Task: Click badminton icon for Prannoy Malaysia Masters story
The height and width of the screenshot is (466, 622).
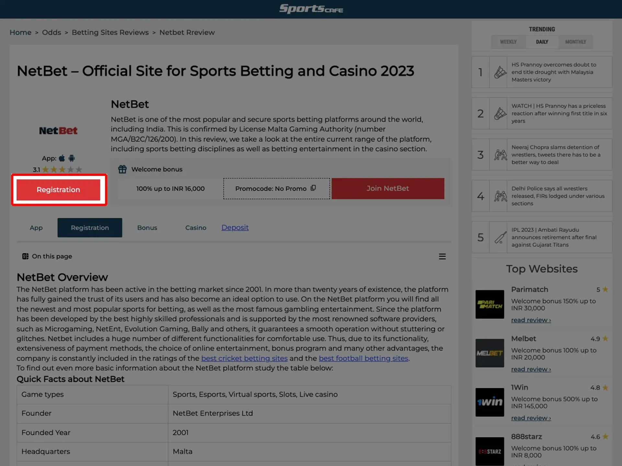Action: 500,72
